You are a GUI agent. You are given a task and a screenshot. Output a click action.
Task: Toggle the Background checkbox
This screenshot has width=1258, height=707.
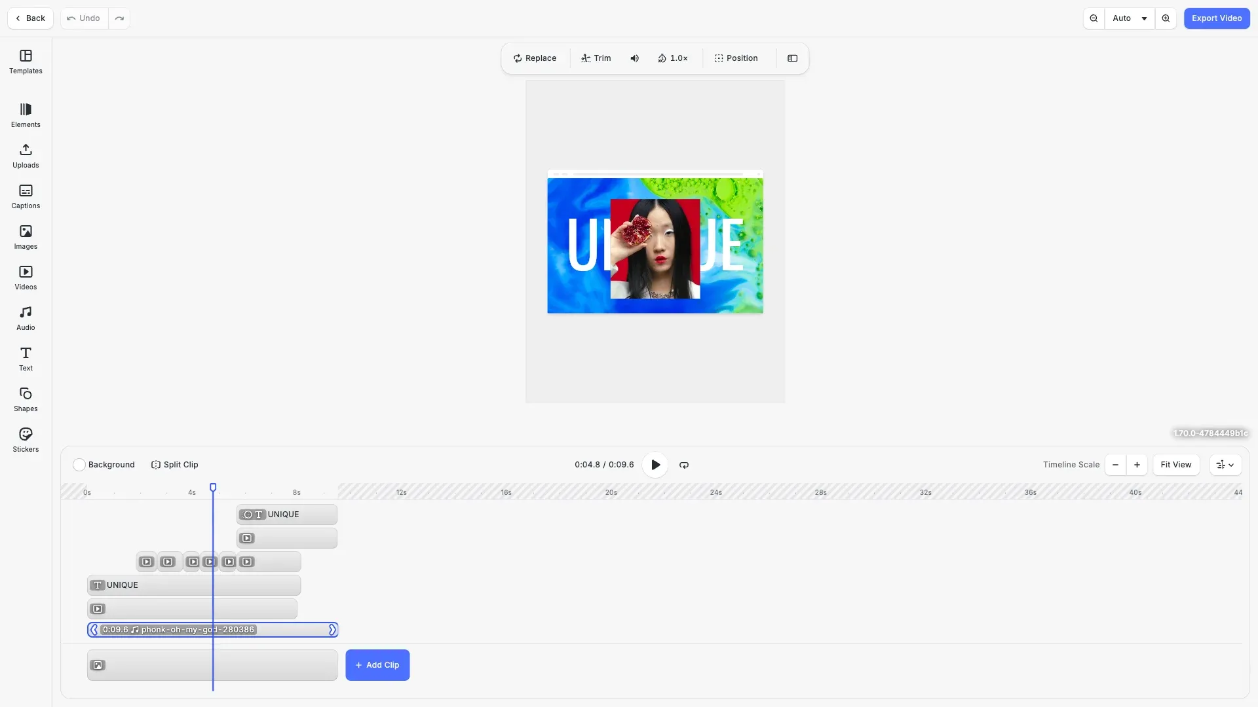coord(79,465)
